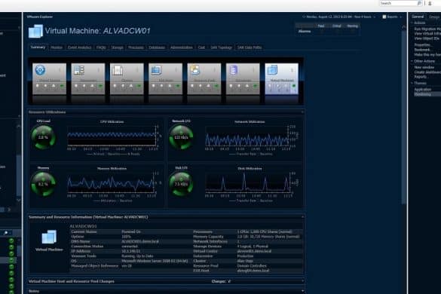Click inside the Search input field

pyautogui.click(x=398, y=3)
